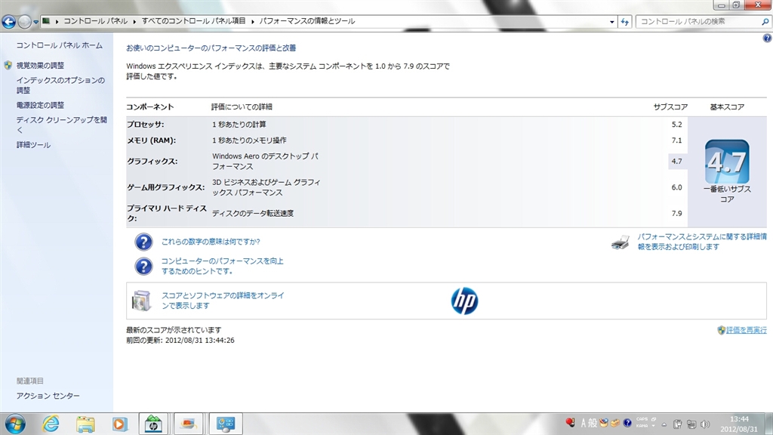
Task: Select the プロセッサ subscore 5.2
Action: [x=676, y=125]
